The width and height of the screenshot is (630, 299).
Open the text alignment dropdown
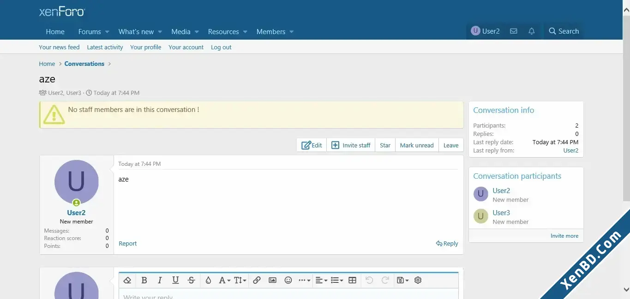[x=321, y=280]
